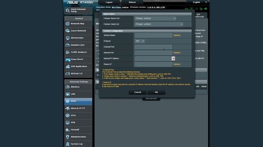Open IPv6 settings icon
Image resolution: width=263 pixels, height=147 pixels.
67,115
